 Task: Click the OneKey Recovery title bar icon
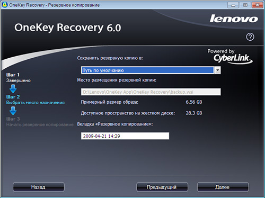(4, 5)
